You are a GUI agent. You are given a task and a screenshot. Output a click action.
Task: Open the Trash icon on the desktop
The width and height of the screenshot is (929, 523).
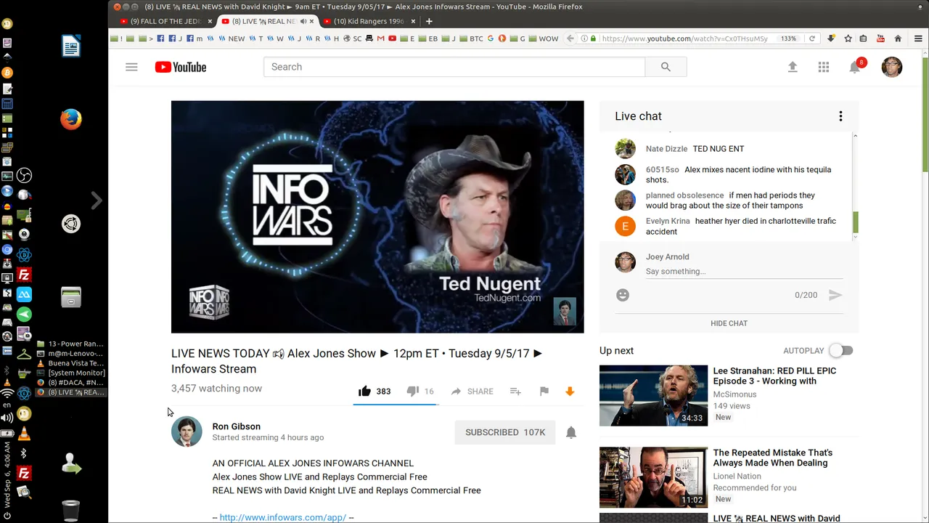pyautogui.click(x=70, y=510)
